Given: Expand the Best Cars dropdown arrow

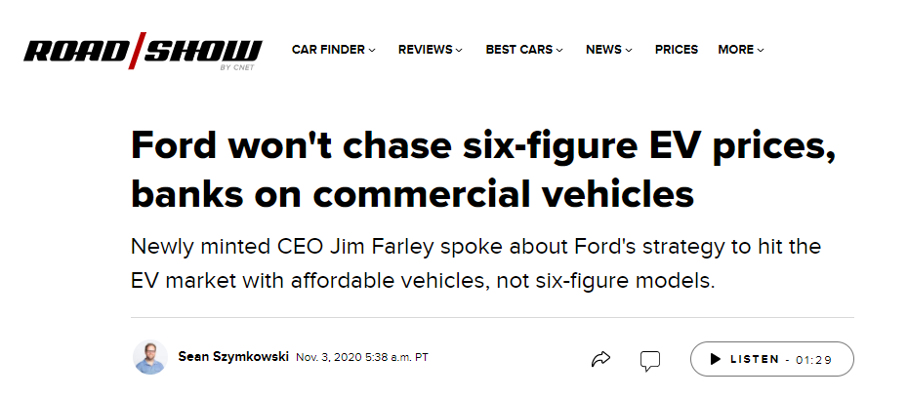Looking at the screenshot, I should (x=559, y=51).
